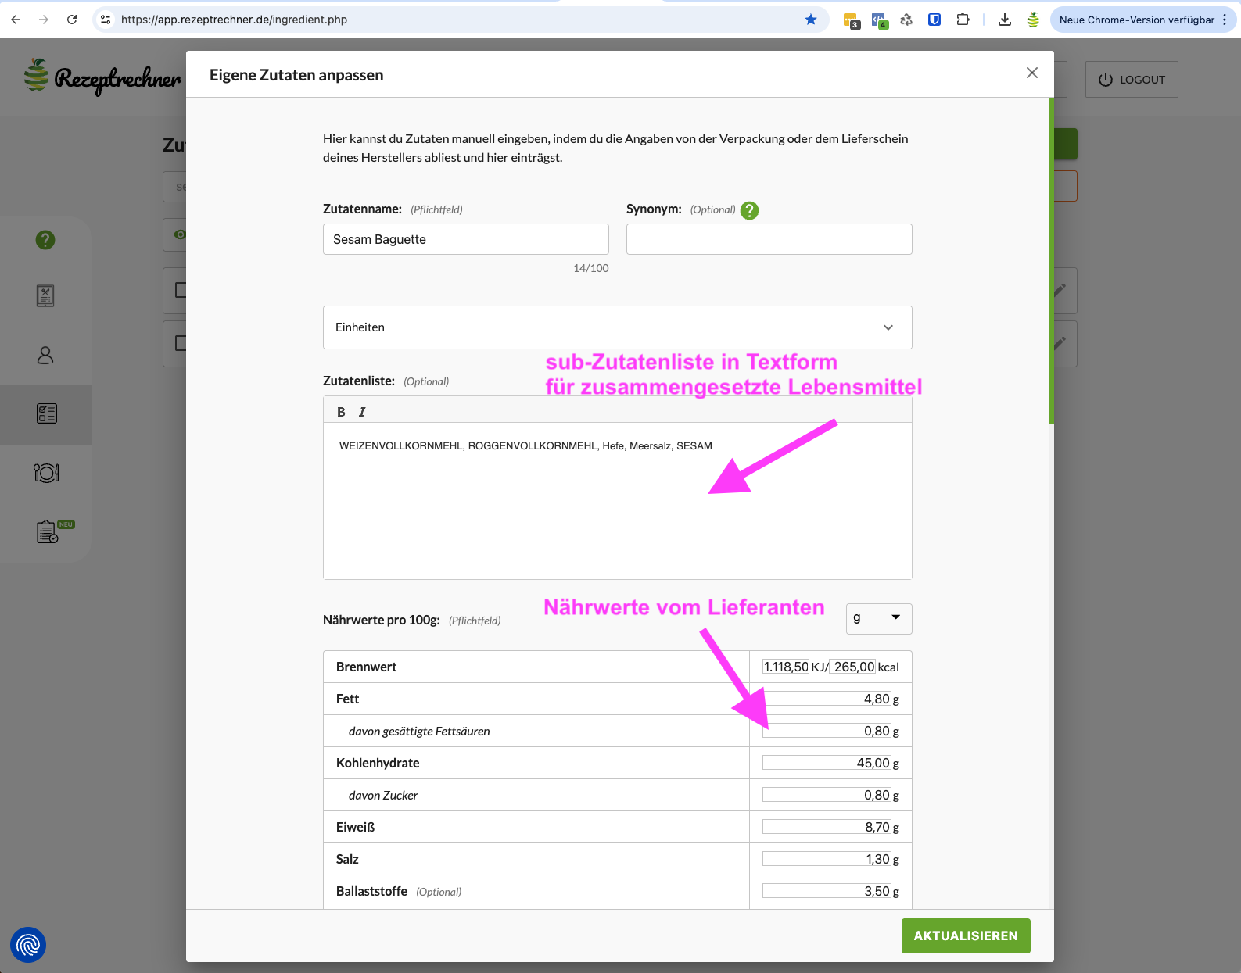Click into the Zutatenname field with Sesam Baguette

pyautogui.click(x=465, y=239)
